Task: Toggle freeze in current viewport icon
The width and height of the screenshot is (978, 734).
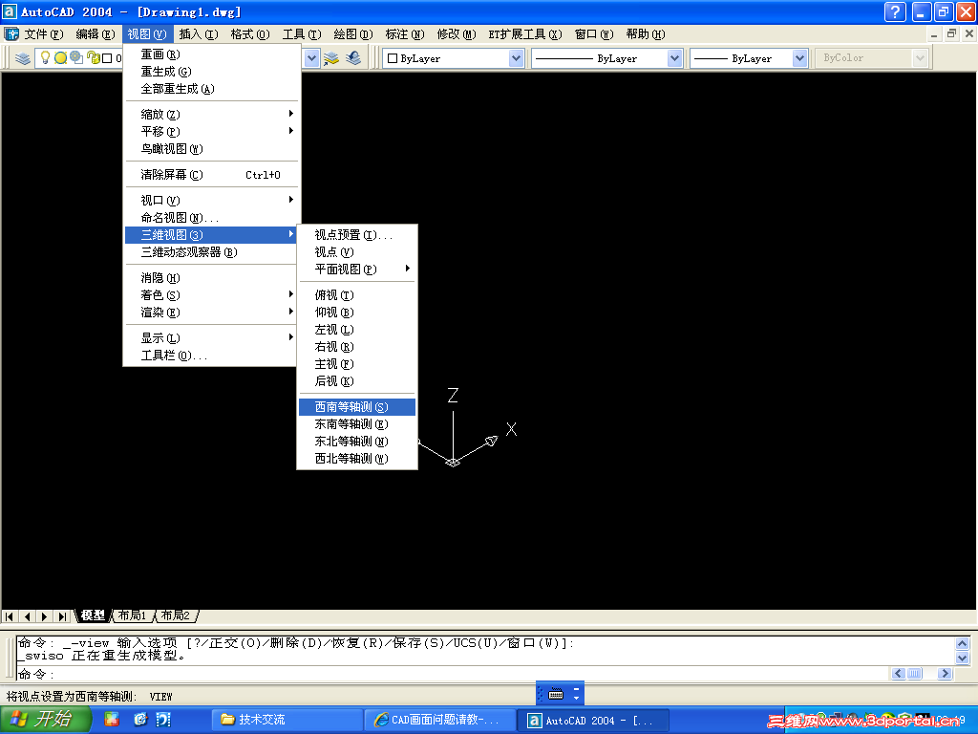Action: coord(76,58)
